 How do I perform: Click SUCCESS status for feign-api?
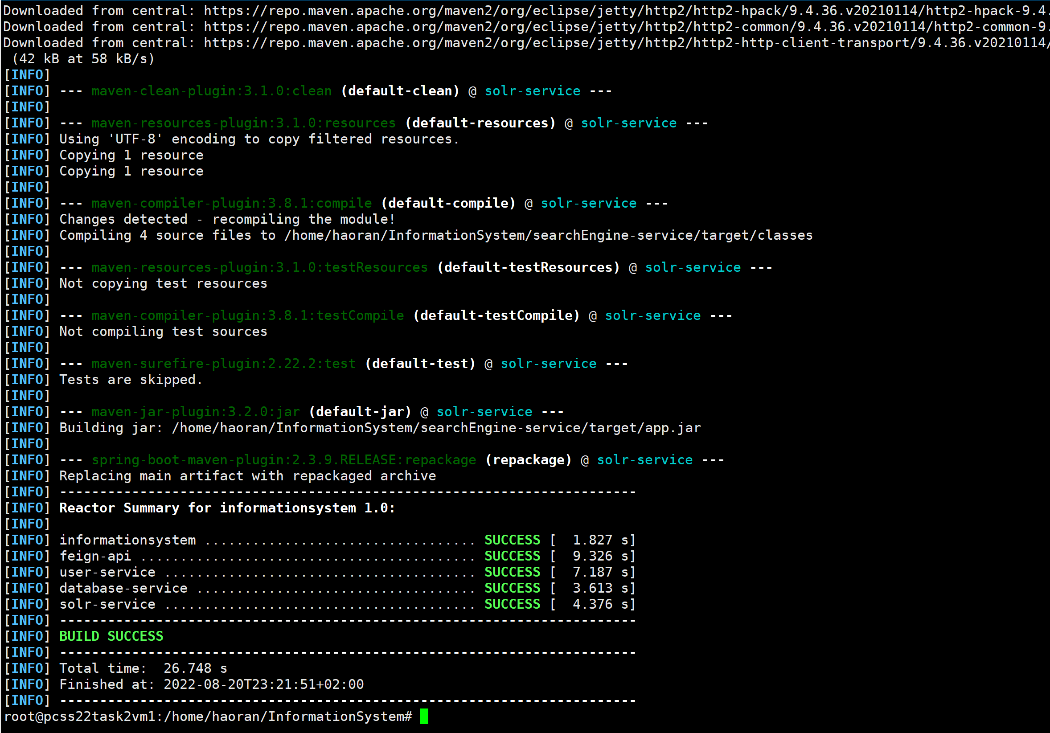point(512,556)
